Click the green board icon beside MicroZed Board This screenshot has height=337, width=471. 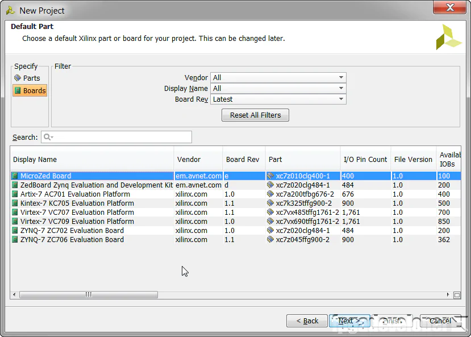click(x=15, y=176)
